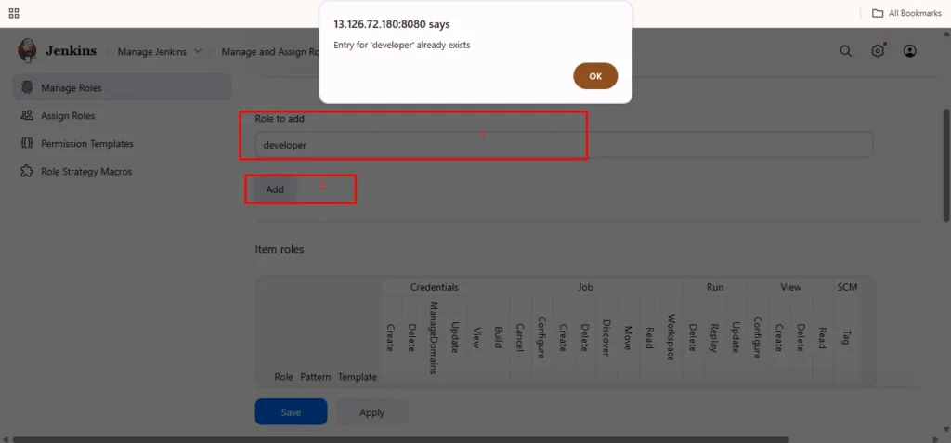Click the blue Save button
The image size is (951, 443).
pos(291,412)
